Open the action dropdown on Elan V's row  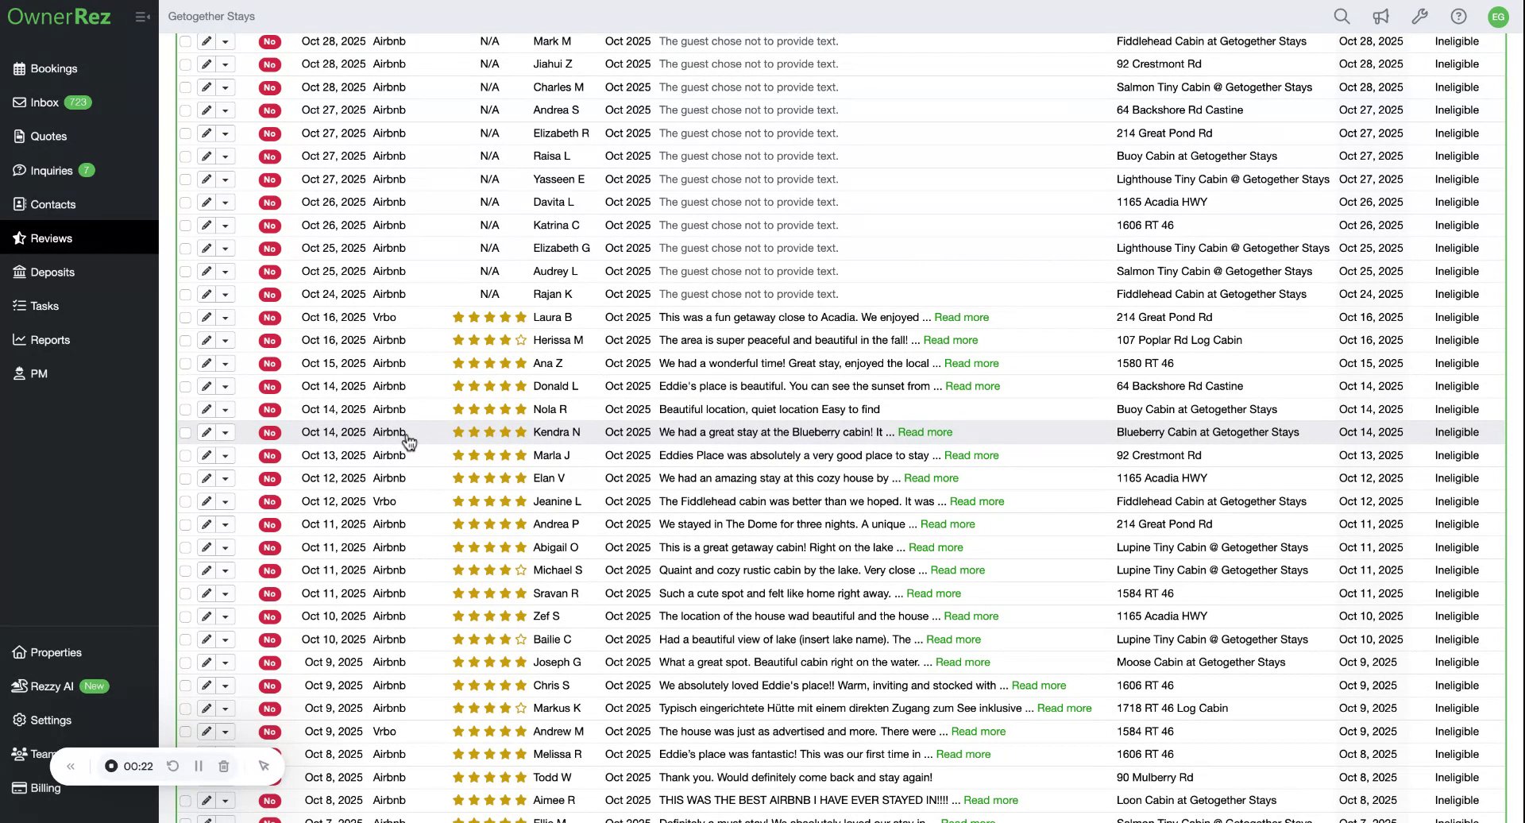(x=226, y=478)
